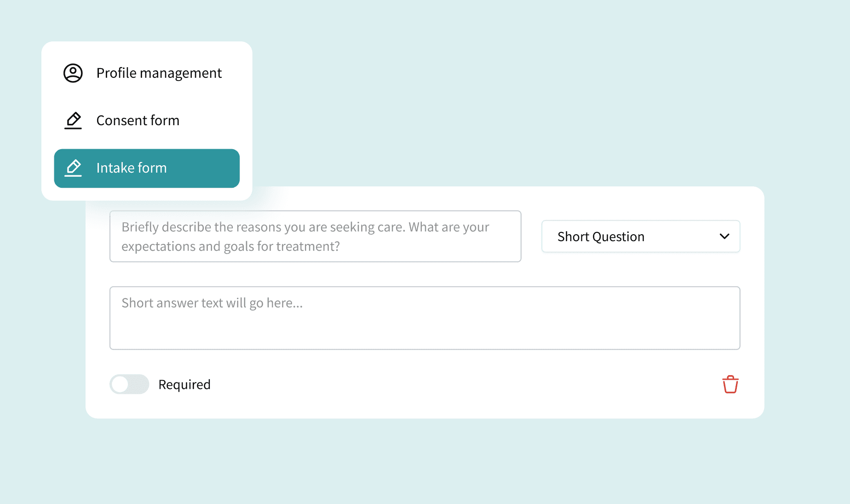Open Profile management from the menu
850x504 pixels.
coord(147,73)
